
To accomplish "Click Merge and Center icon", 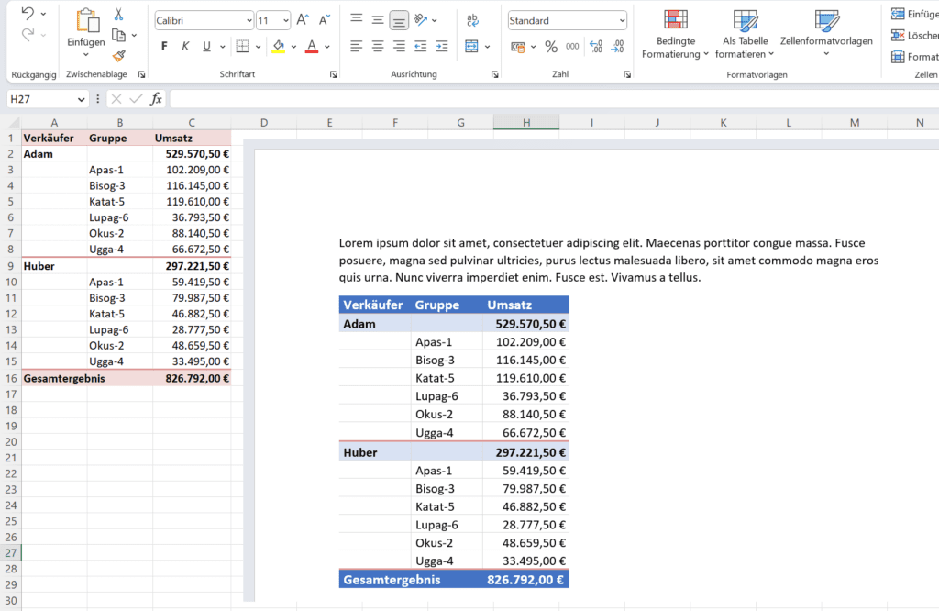I will (x=472, y=46).
